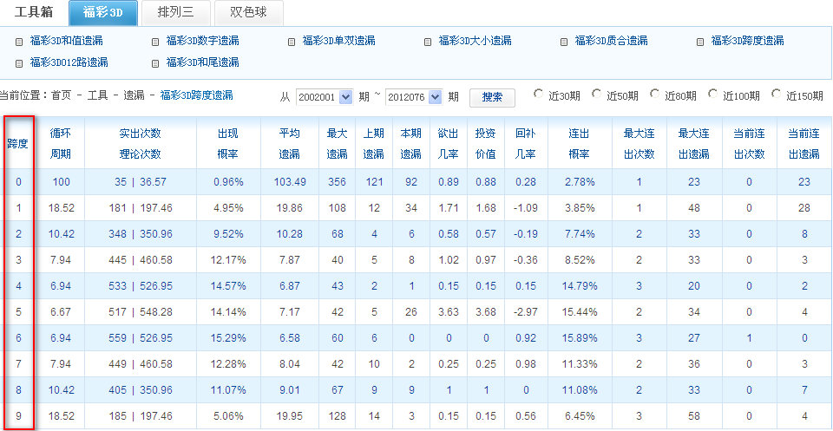Open the 工具 breadcrumb link
Screen dimensions: 833x431
click(x=98, y=95)
